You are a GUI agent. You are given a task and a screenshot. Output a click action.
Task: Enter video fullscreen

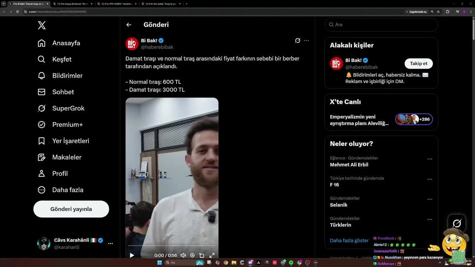[212, 255]
